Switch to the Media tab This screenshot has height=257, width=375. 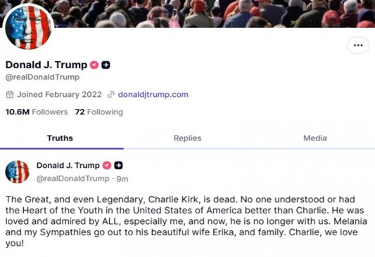(x=315, y=138)
